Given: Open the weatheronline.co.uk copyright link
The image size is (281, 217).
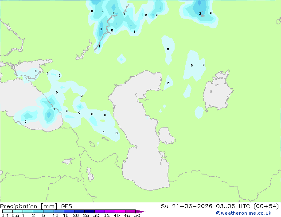Looking at the screenshot, I should [244, 213].
